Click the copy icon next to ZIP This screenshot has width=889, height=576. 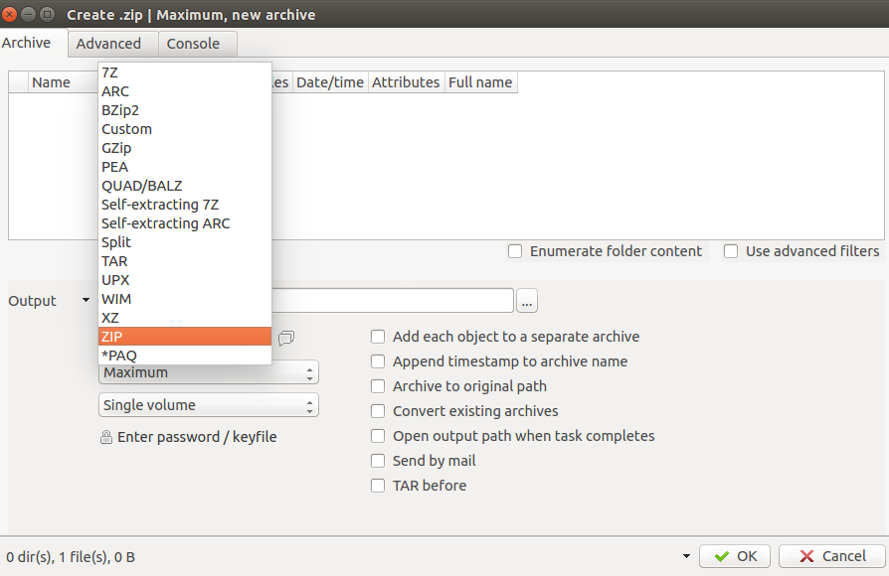coord(286,338)
